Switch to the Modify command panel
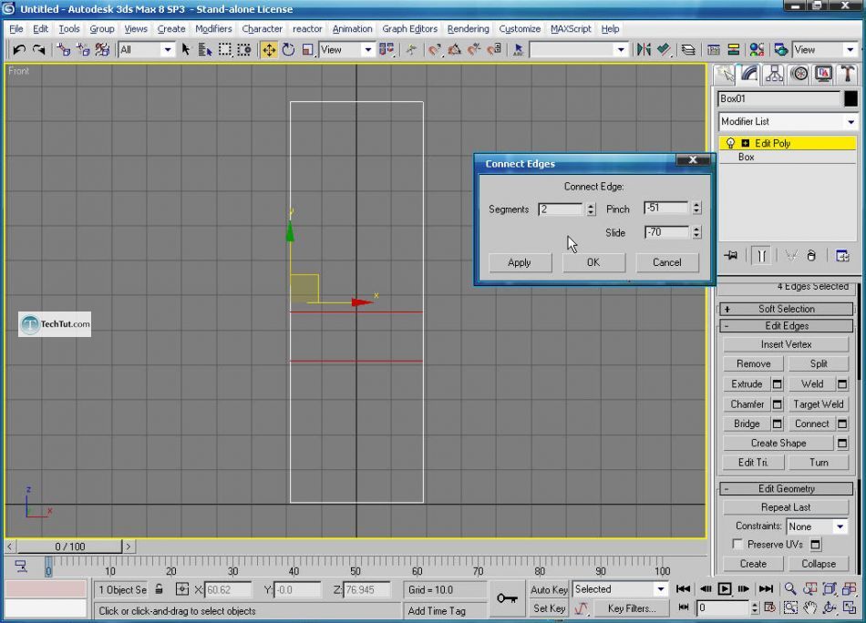Screen dimensions: 866x623 pyautogui.click(x=749, y=74)
